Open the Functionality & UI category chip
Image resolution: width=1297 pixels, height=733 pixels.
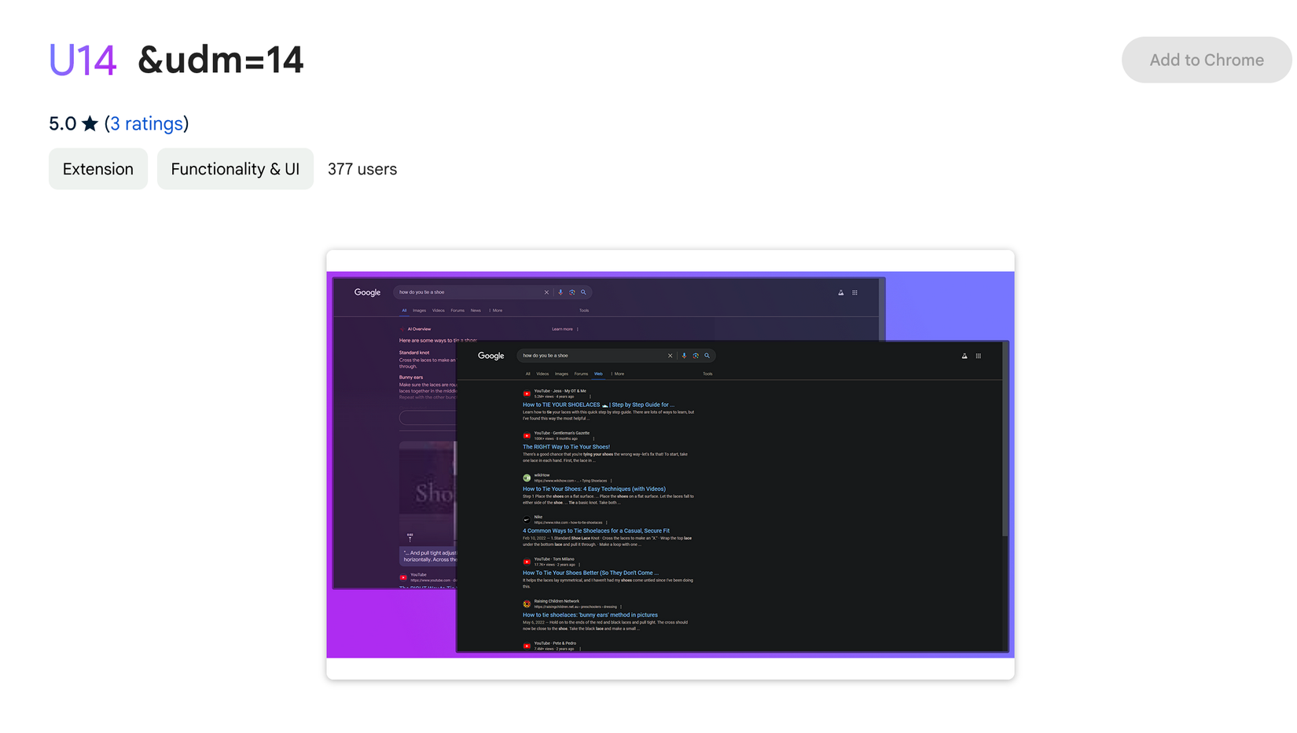[235, 169]
